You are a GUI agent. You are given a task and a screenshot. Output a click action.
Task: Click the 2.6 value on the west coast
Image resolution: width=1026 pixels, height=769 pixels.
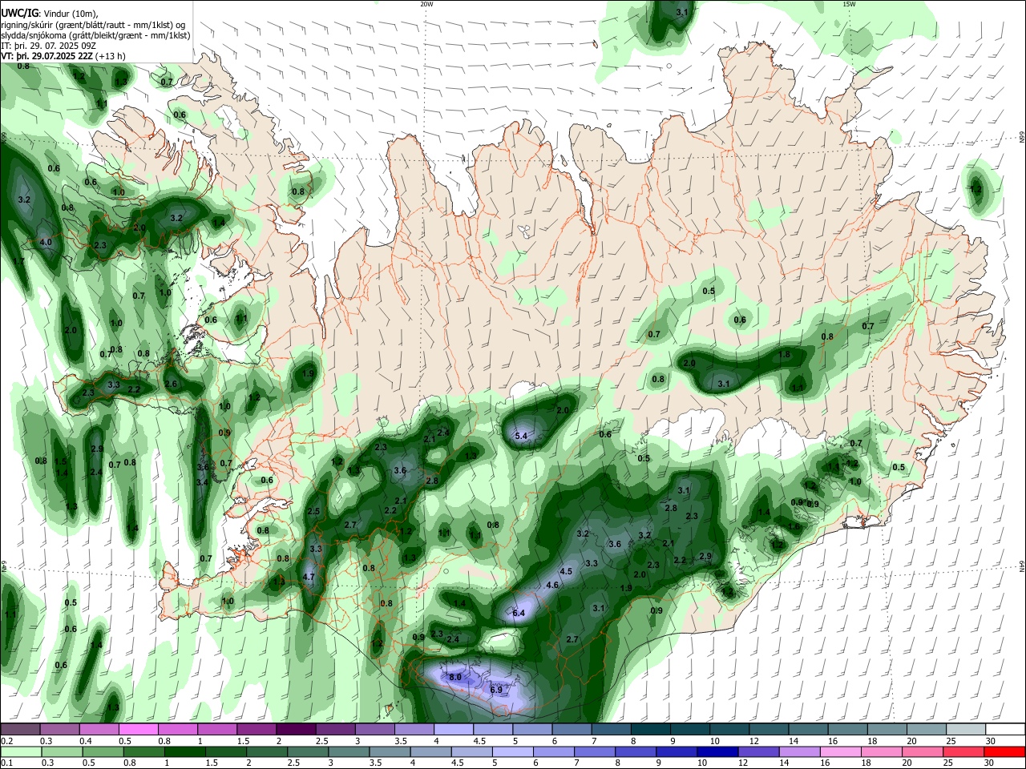click(x=171, y=384)
